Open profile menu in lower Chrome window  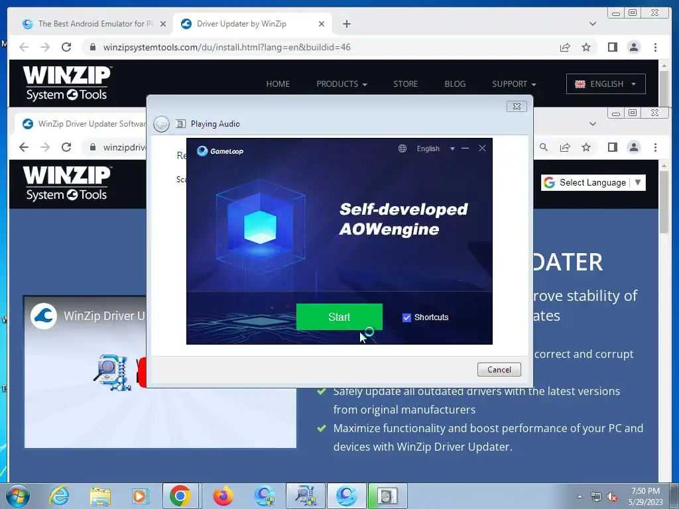click(x=633, y=147)
